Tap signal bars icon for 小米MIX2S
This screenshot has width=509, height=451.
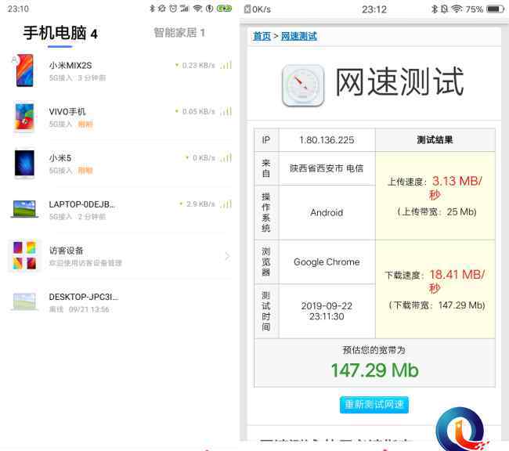pos(226,65)
